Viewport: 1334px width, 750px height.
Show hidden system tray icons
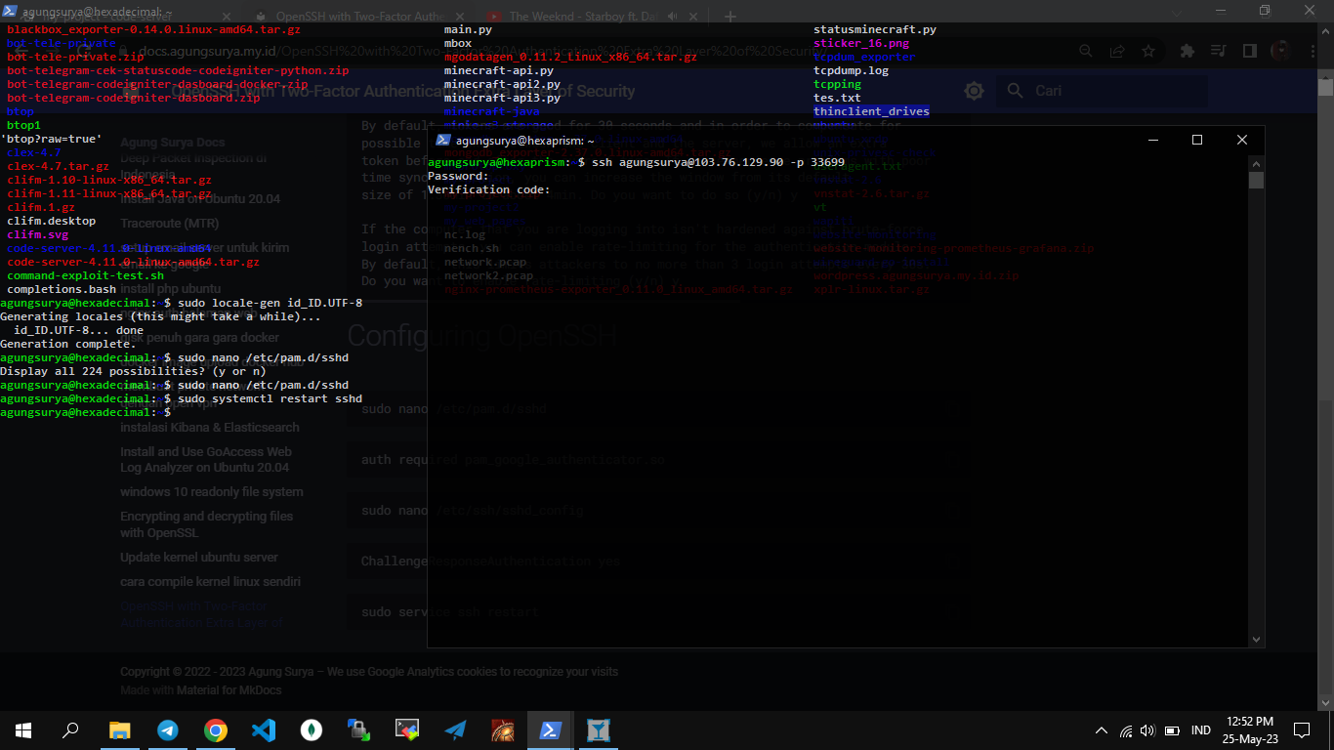1102,730
